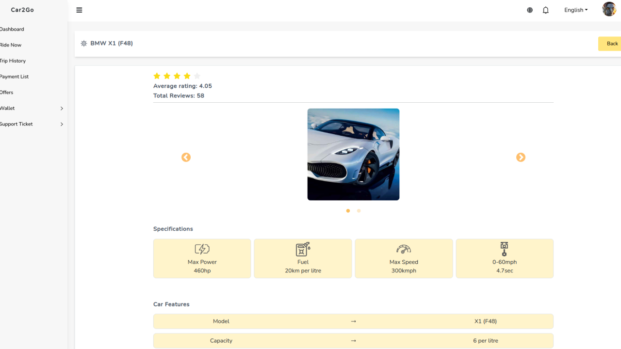Click the notification bell icon
The width and height of the screenshot is (621, 349).
tap(545, 10)
